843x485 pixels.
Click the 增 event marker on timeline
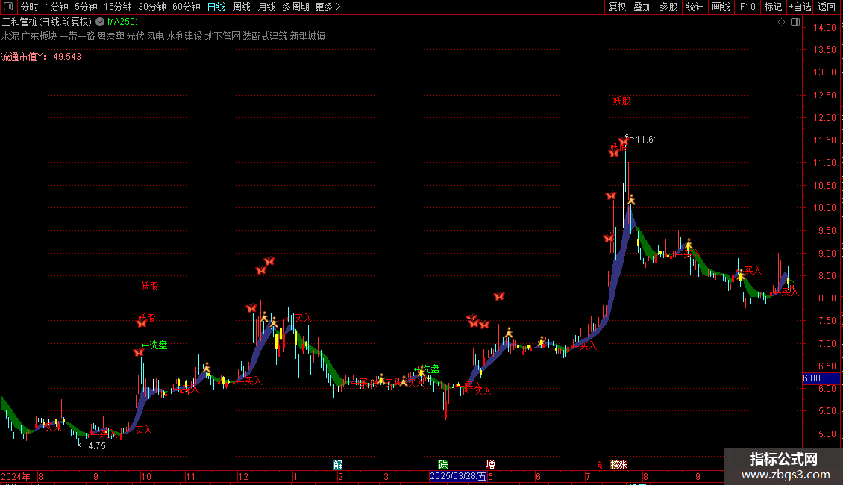pyautogui.click(x=490, y=465)
